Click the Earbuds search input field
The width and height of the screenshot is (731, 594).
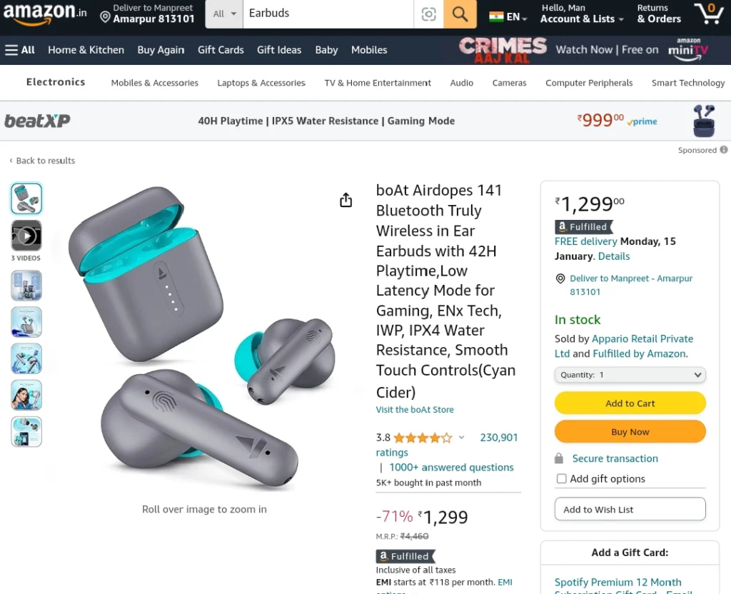click(x=328, y=14)
